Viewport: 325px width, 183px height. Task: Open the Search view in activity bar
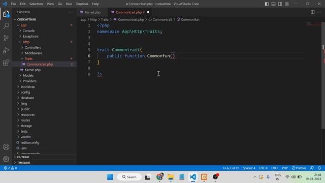coord(6,26)
